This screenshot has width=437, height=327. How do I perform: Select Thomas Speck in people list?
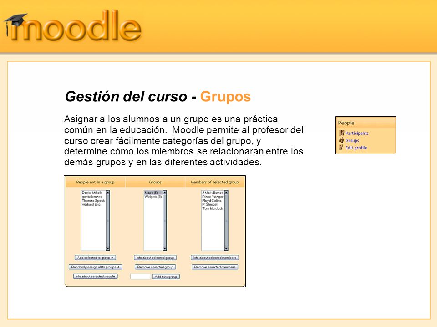coord(93,200)
